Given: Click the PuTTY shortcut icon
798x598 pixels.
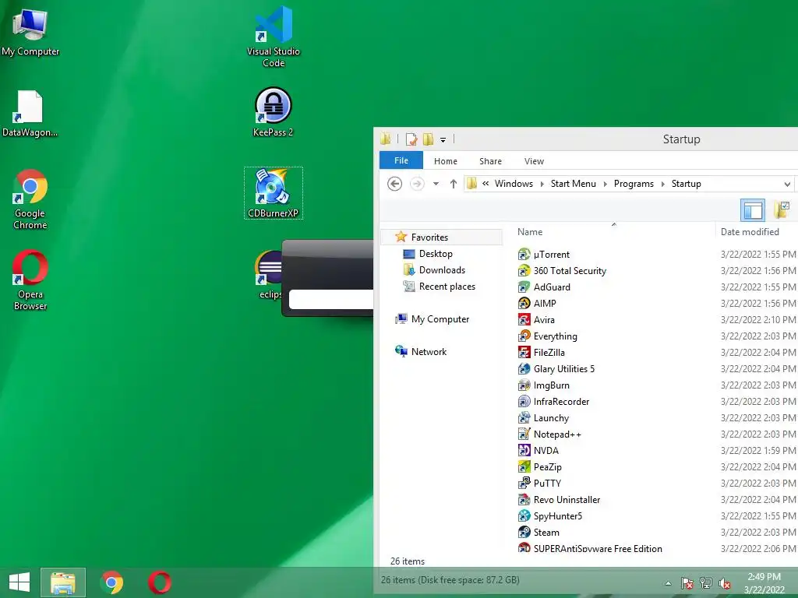Looking at the screenshot, I should pos(524,483).
